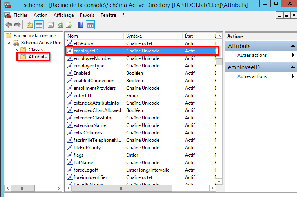
Task: Click the MMC icon beside the Fichier menu
Action: (x=7, y=15)
